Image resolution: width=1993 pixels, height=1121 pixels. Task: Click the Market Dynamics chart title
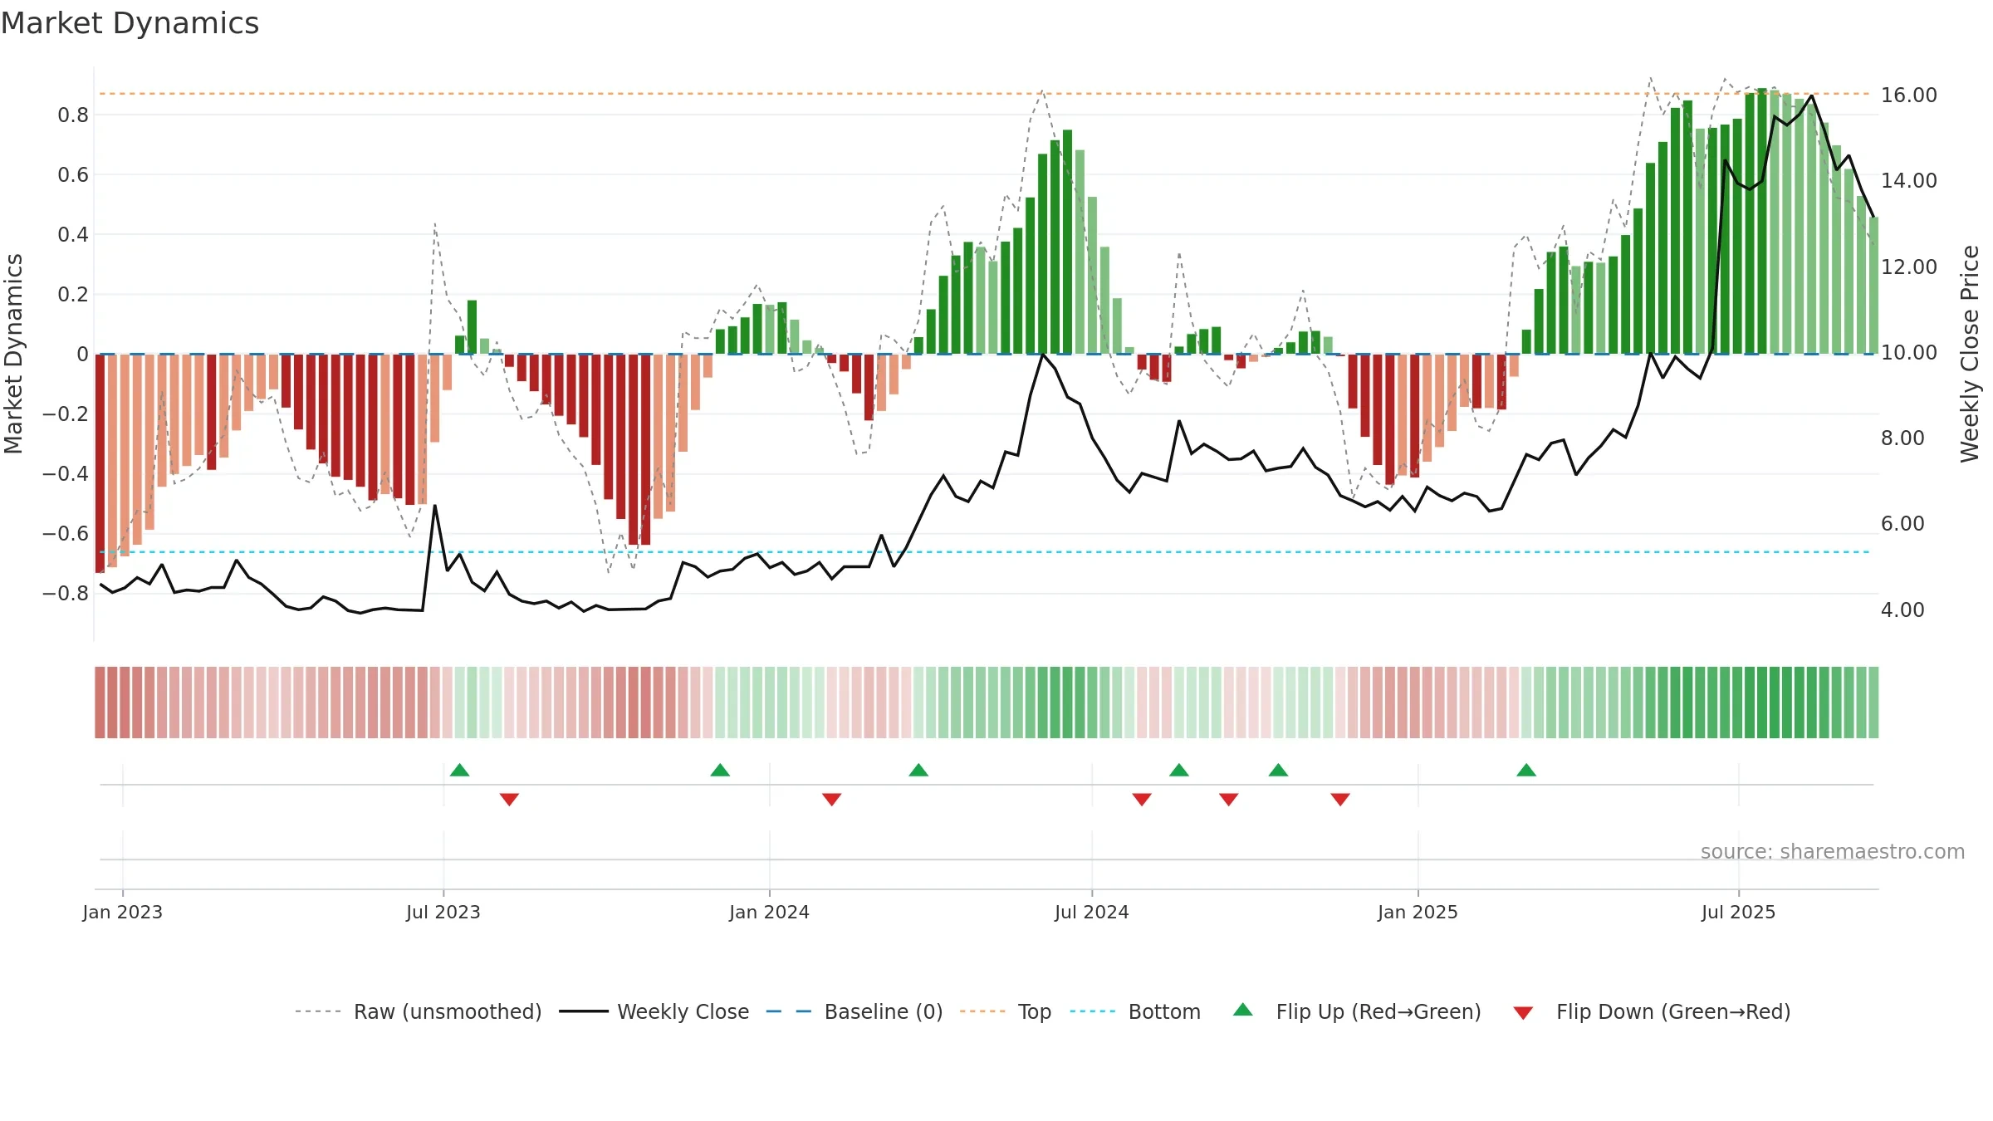pyautogui.click(x=130, y=23)
